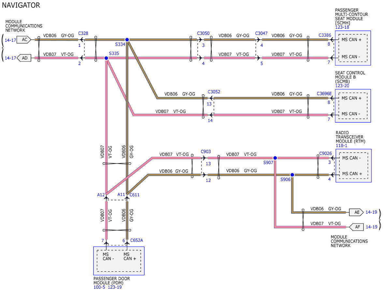This screenshot has height=302, width=391.
Task: Click the blue splice dot at S334
Action: (127, 40)
